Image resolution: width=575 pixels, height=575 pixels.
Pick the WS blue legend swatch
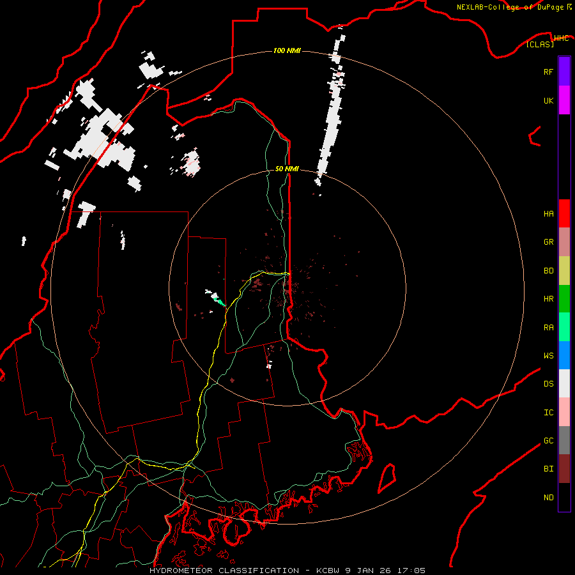564,355
